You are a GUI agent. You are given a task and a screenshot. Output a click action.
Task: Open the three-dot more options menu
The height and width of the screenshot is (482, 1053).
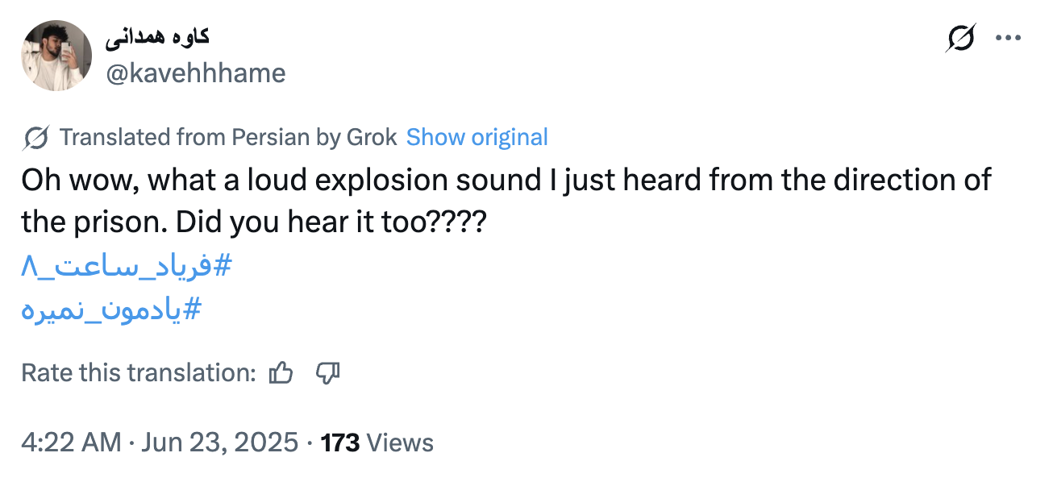point(1009,38)
